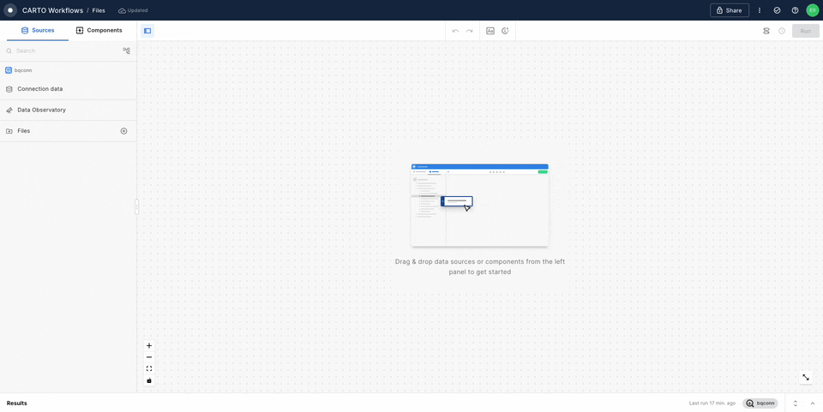
Task: Click the workflow tree icon beside Search
Action: (x=127, y=51)
